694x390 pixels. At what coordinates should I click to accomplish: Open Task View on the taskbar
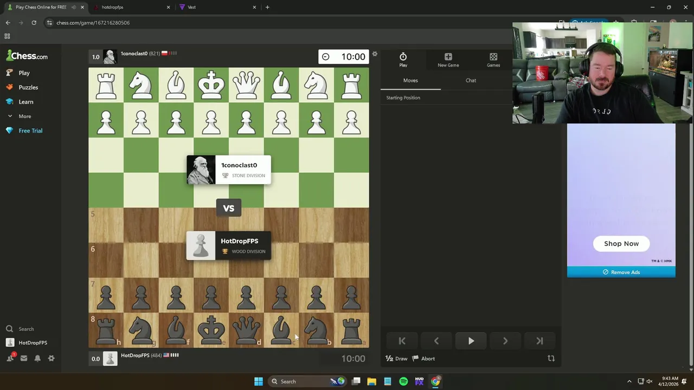(356, 381)
